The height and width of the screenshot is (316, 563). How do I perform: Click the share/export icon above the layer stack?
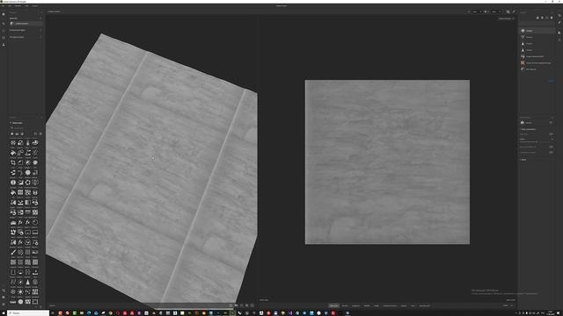coord(537,18)
